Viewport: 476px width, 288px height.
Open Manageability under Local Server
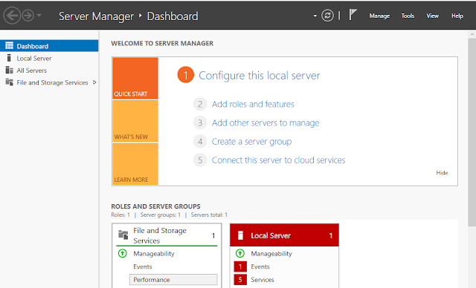271,254
